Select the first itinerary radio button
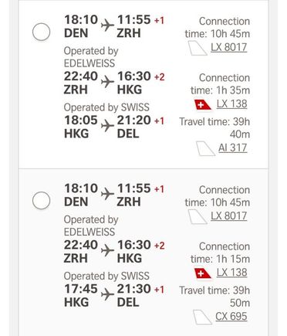 click(41, 32)
